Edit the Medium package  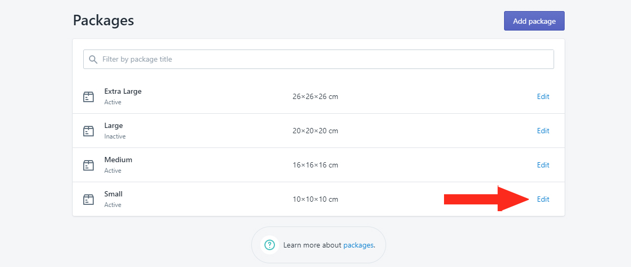click(543, 165)
